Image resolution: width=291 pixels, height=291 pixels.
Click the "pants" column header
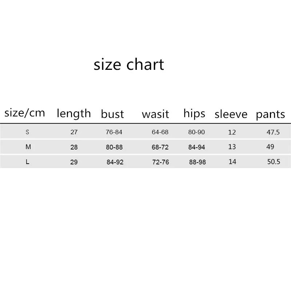(270, 115)
